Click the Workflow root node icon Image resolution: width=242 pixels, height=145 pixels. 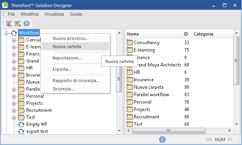point(14,33)
